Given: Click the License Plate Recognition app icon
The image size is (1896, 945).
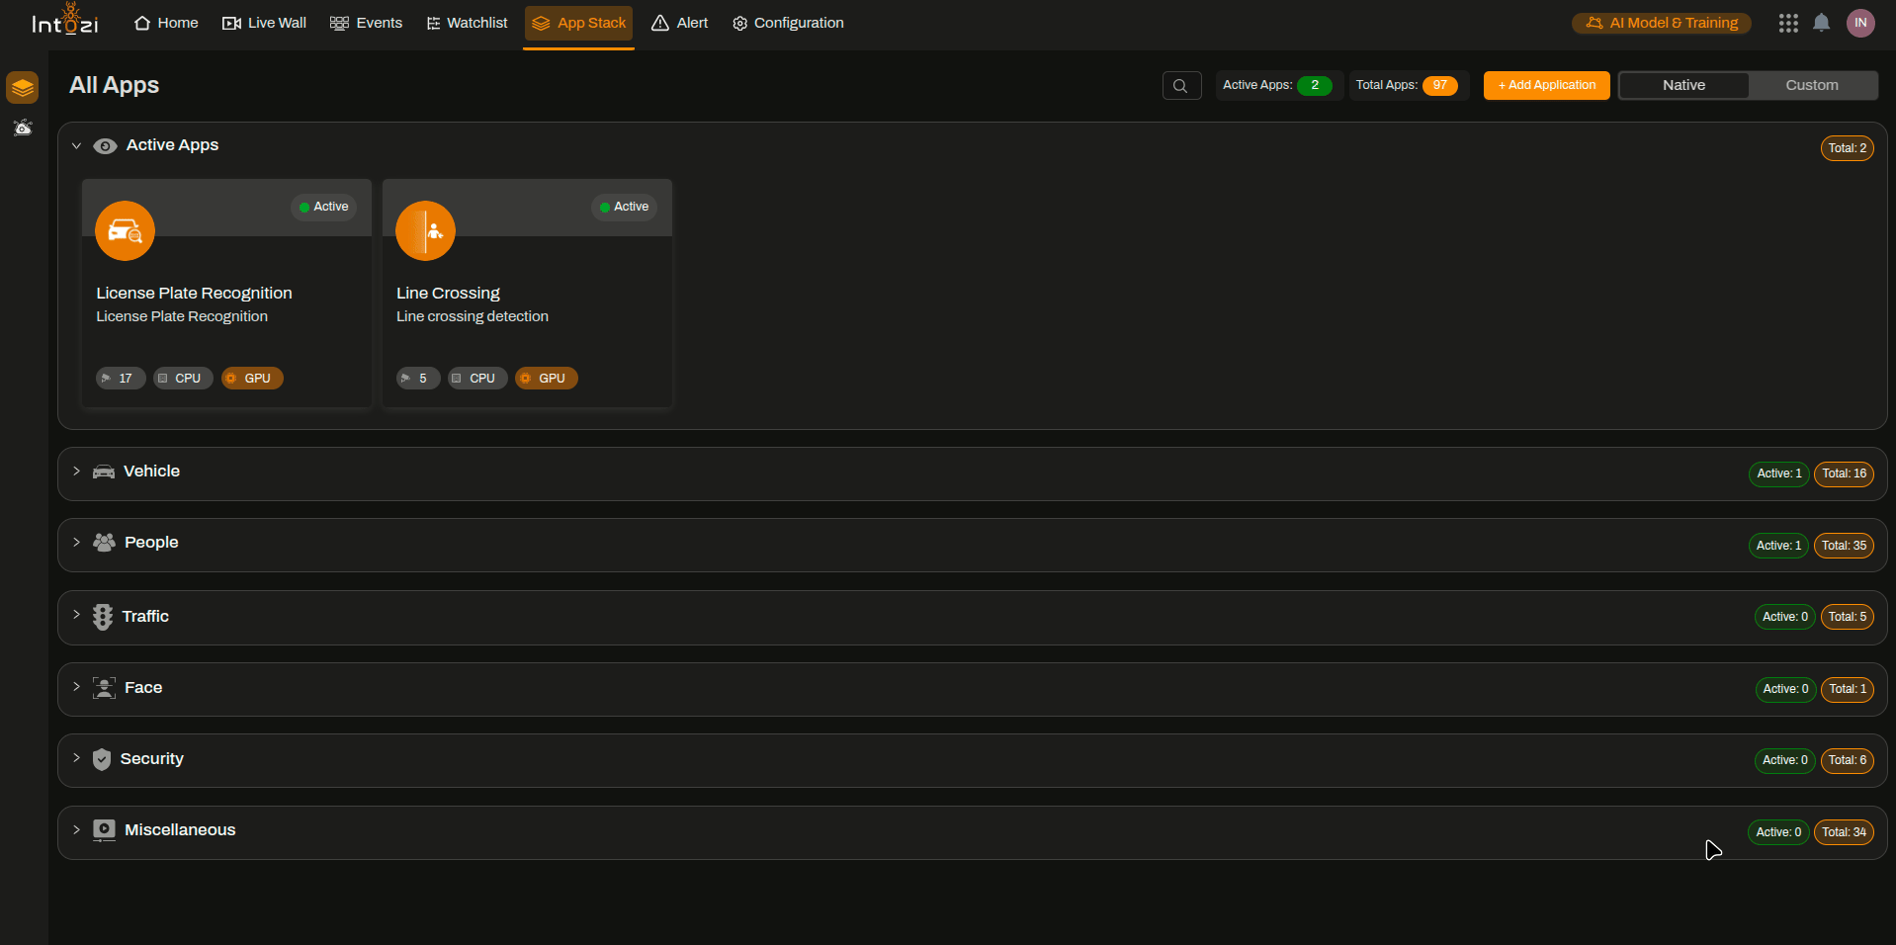Looking at the screenshot, I should [x=125, y=231].
